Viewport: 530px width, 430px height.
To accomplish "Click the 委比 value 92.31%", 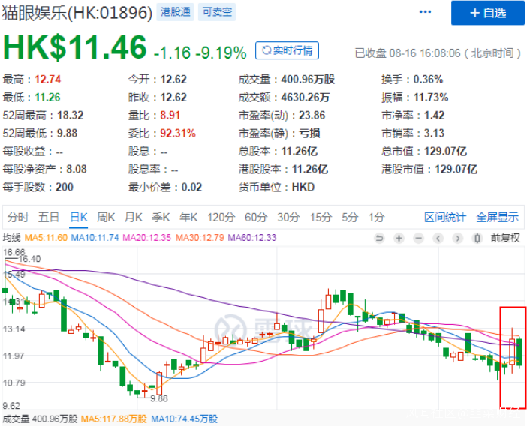I will click(x=178, y=133).
